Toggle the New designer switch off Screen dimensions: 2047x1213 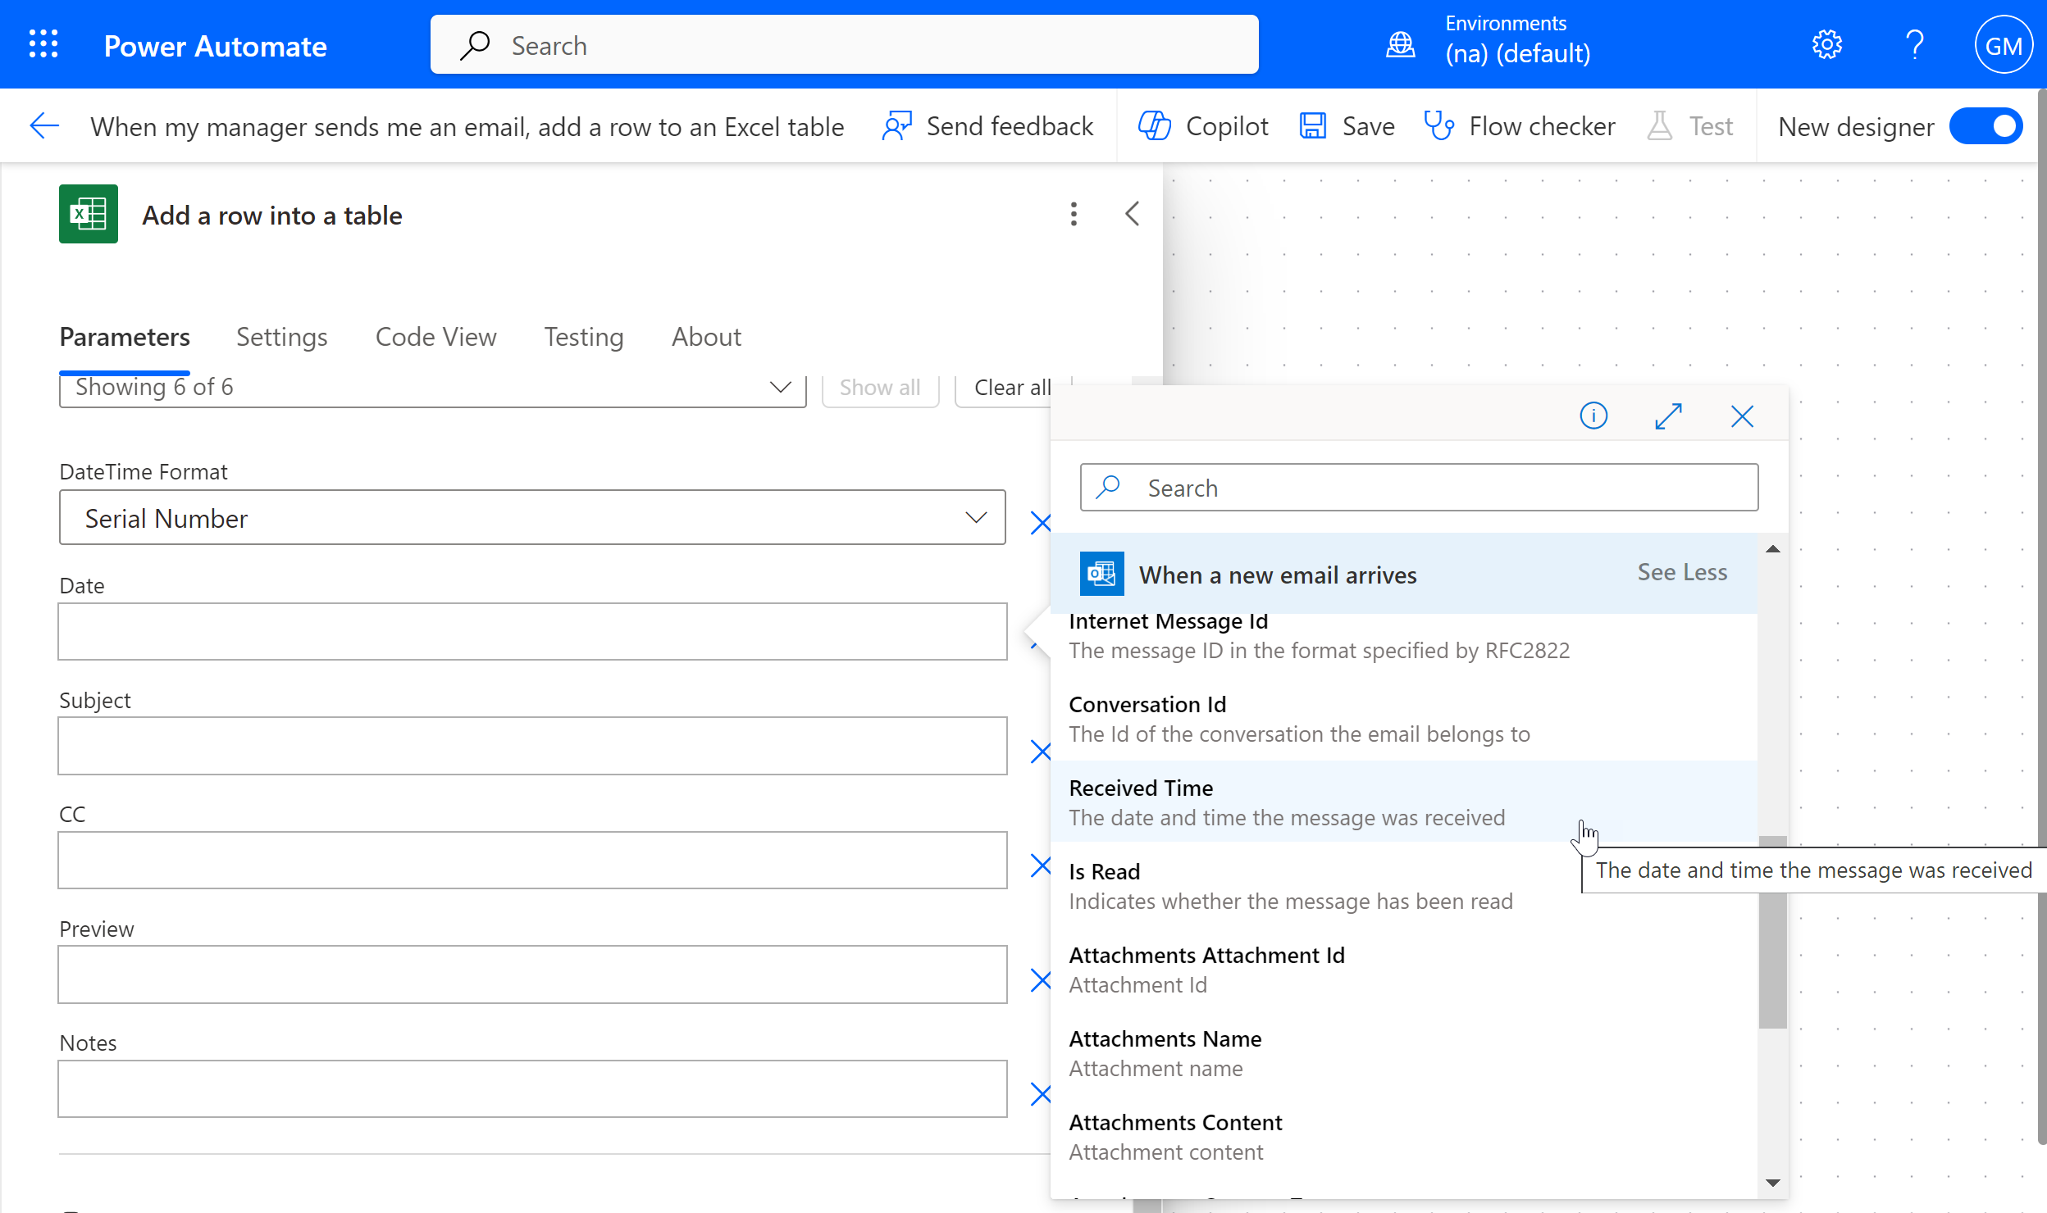click(x=1986, y=126)
